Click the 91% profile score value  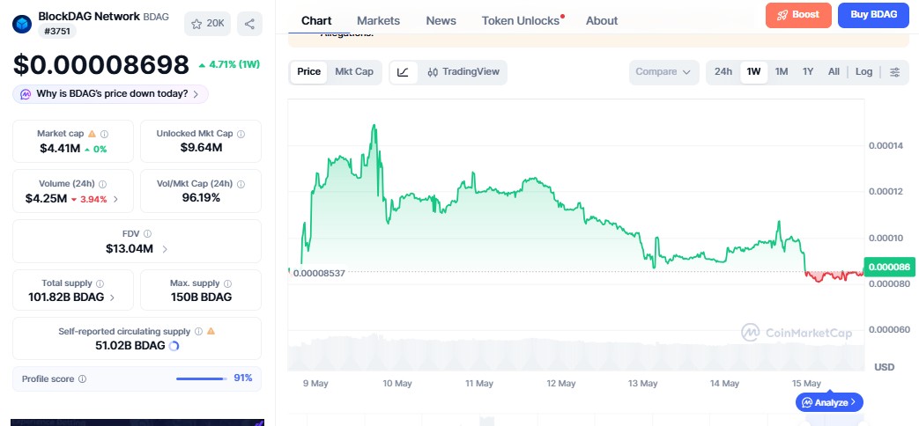point(243,378)
